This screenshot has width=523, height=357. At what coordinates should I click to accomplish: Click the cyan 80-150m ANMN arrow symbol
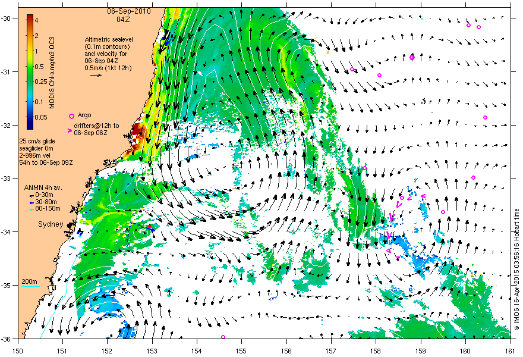point(31,209)
